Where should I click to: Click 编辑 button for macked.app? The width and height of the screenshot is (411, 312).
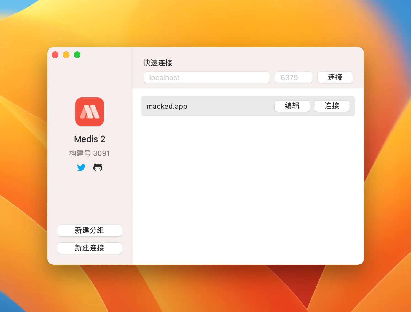(292, 106)
